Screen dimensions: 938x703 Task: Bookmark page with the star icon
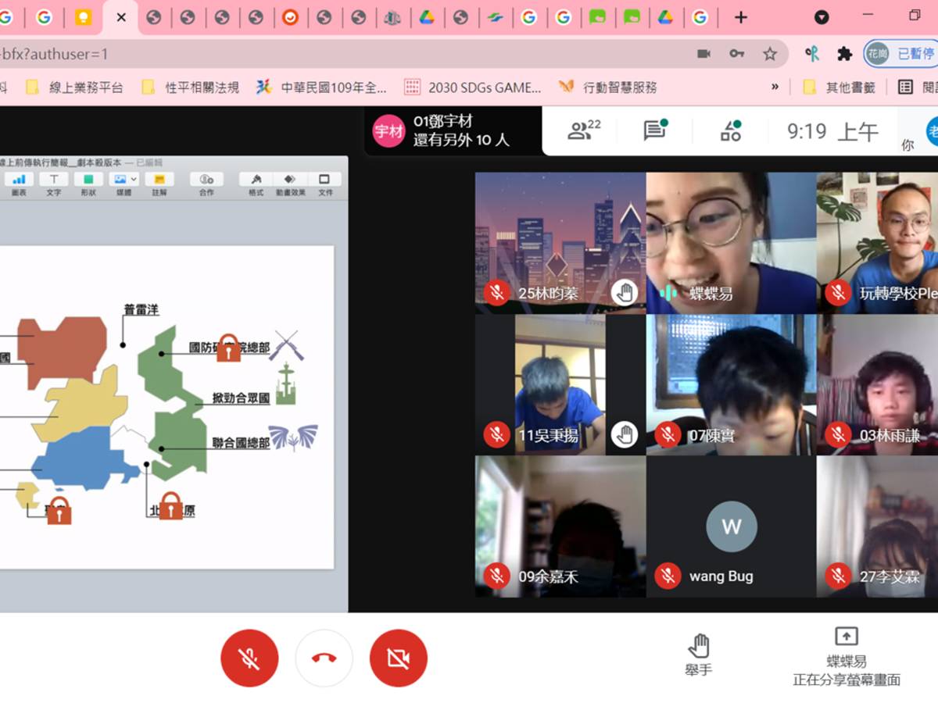click(x=770, y=54)
